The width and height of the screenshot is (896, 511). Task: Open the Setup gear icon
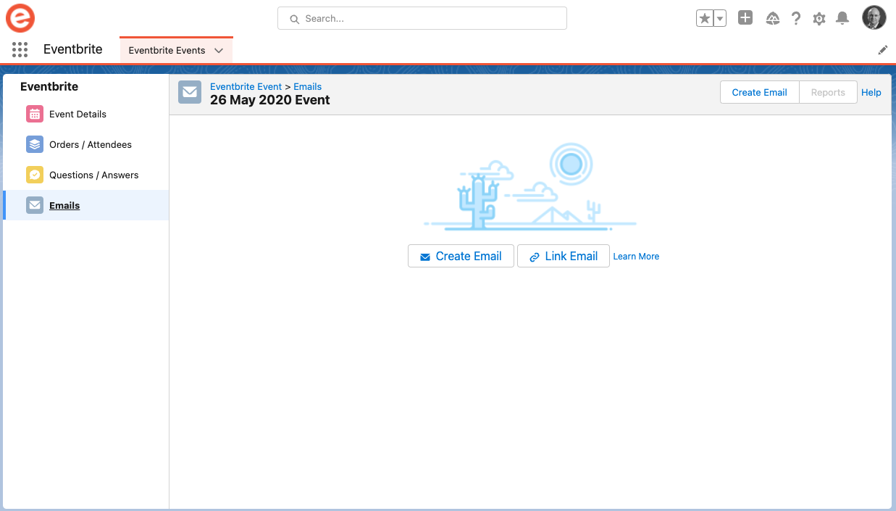(x=819, y=19)
